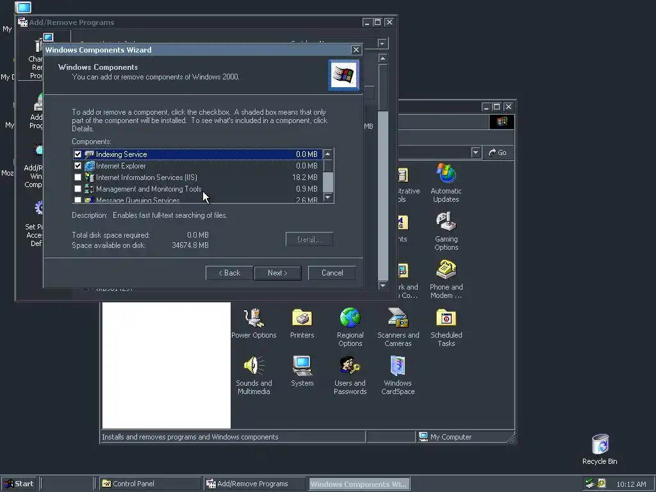Click Go button in Control Panel
The height and width of the screenshot is (492, 656).
coord(497,152)
